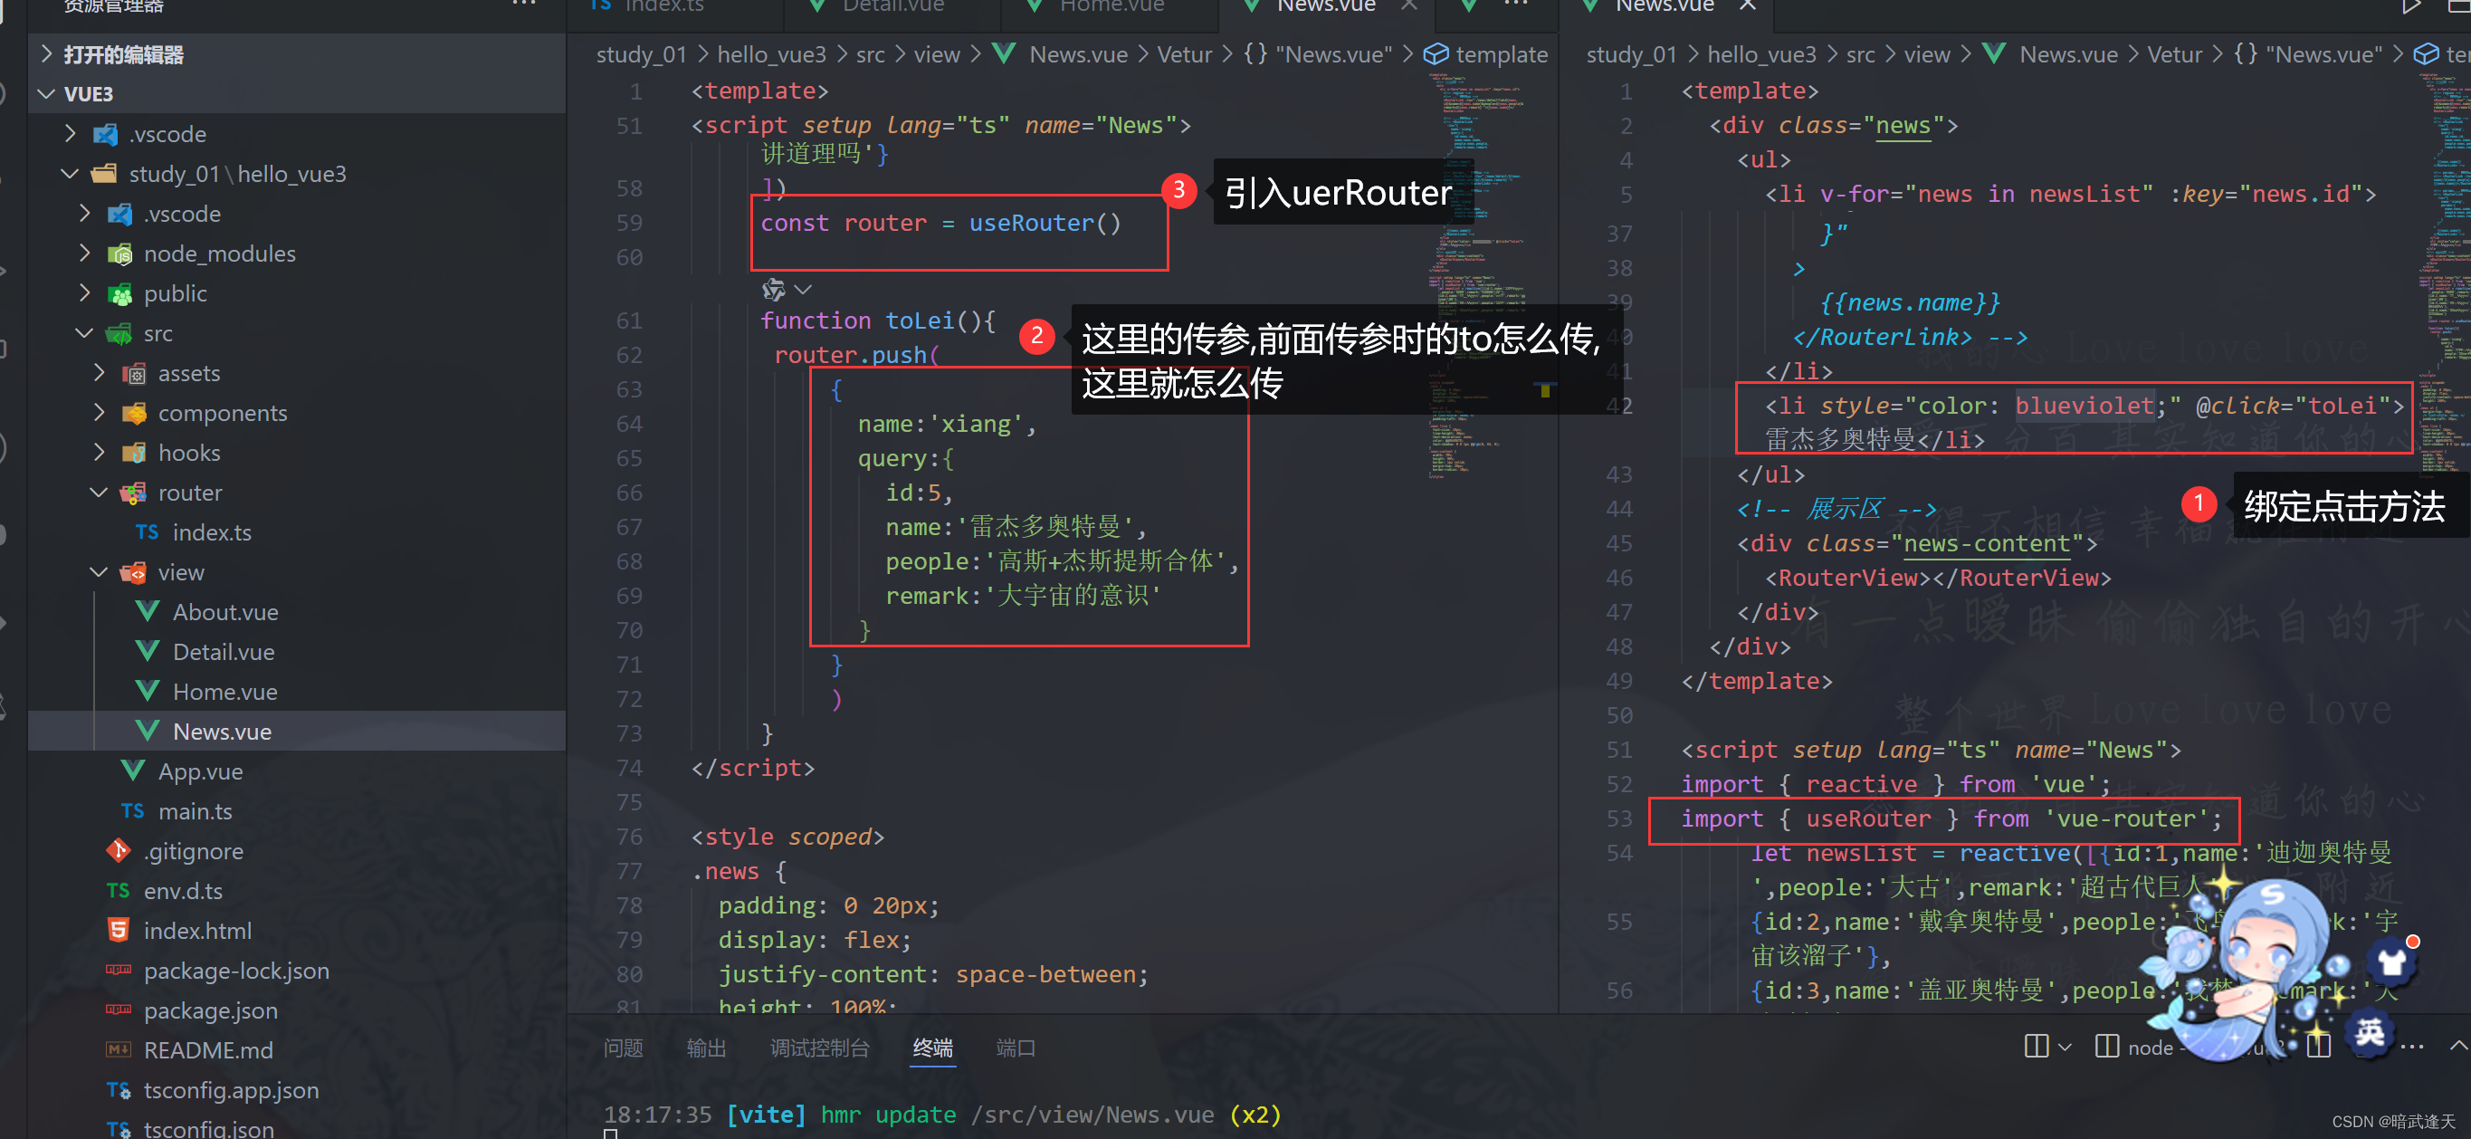Click hello_vue3 in left breadcrumb
Viewport: 2471px width, 1139px height.
click(x=771, y=54)
